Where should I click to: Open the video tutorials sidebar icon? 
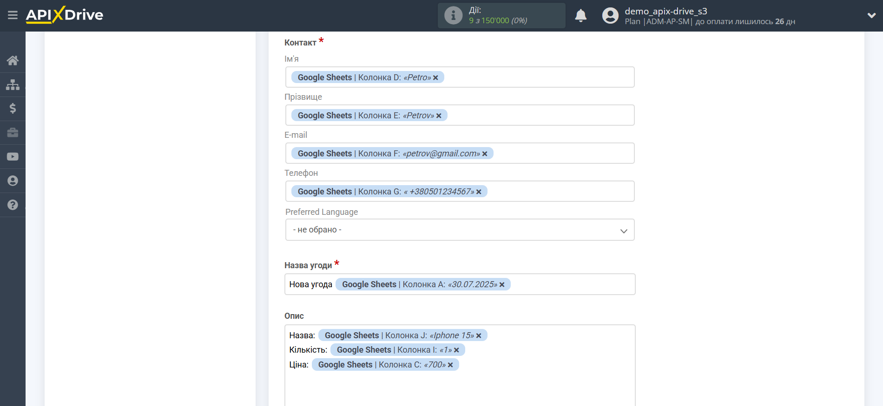click(13, 157)
